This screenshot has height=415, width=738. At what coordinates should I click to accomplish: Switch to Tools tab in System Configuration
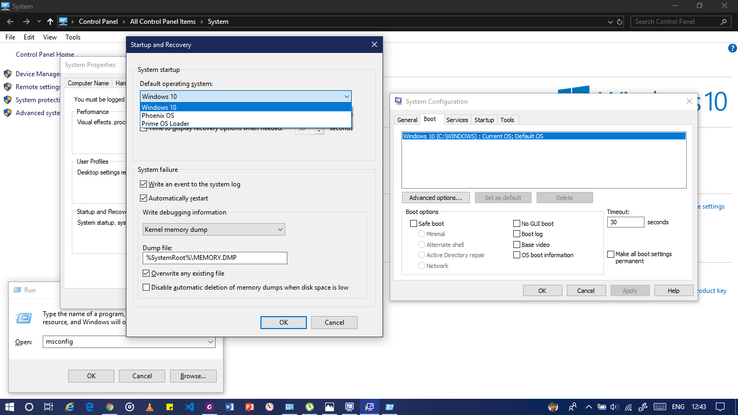pos(507,120)
